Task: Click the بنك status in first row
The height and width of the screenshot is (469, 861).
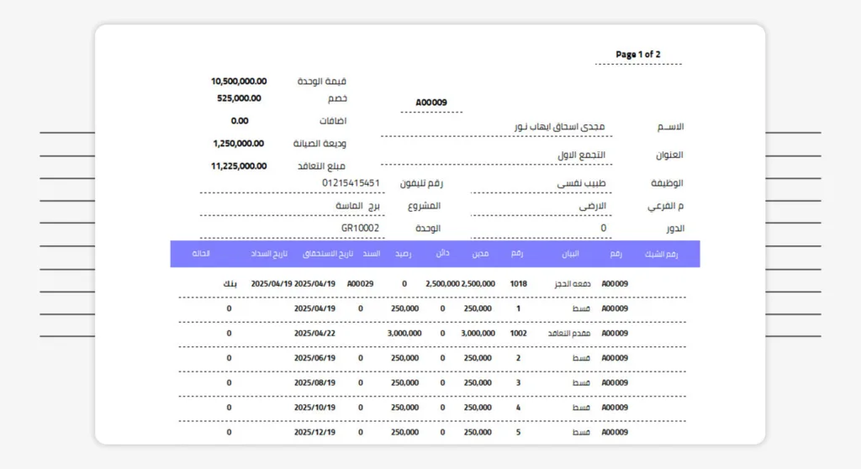Action: point(230,284)
